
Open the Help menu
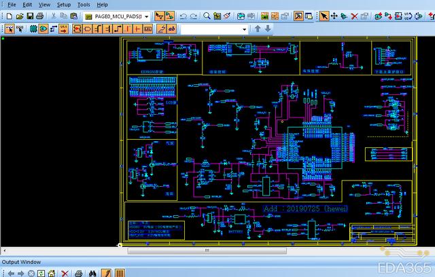[102, 5]
